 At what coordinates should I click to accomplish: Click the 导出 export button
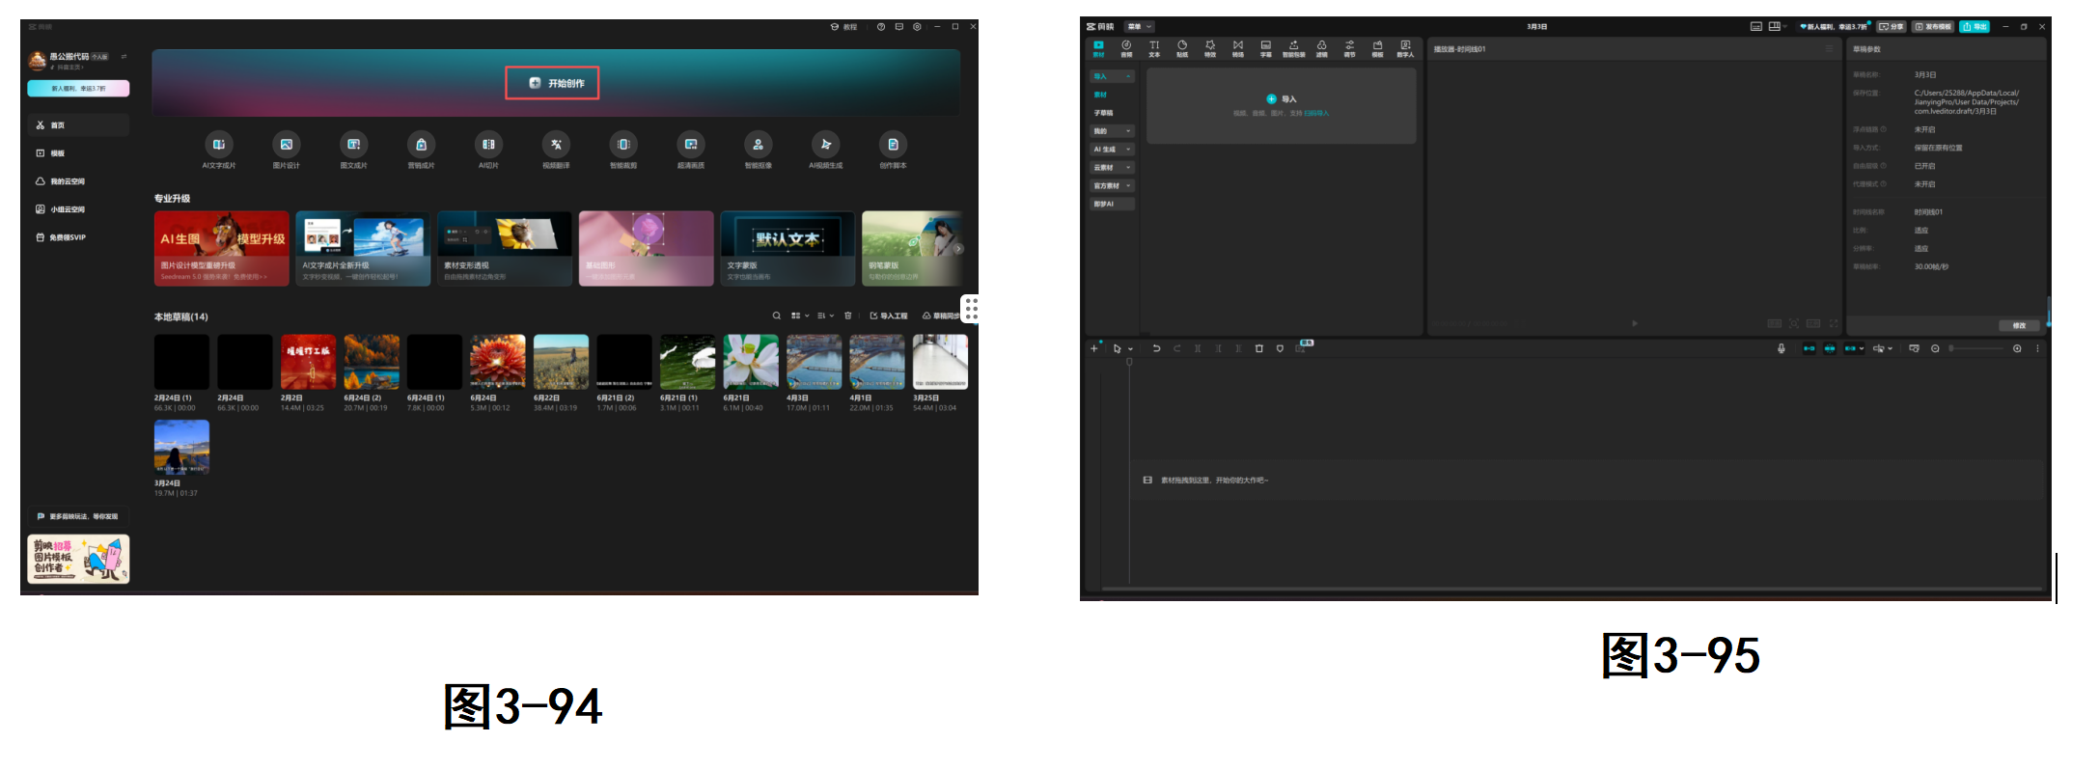pos(1975,27)
